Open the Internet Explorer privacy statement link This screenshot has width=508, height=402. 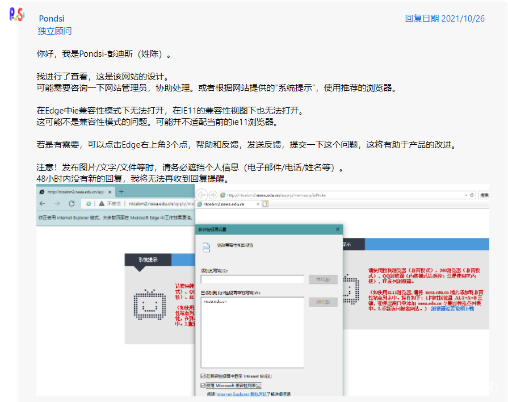[x=241, y=394]
